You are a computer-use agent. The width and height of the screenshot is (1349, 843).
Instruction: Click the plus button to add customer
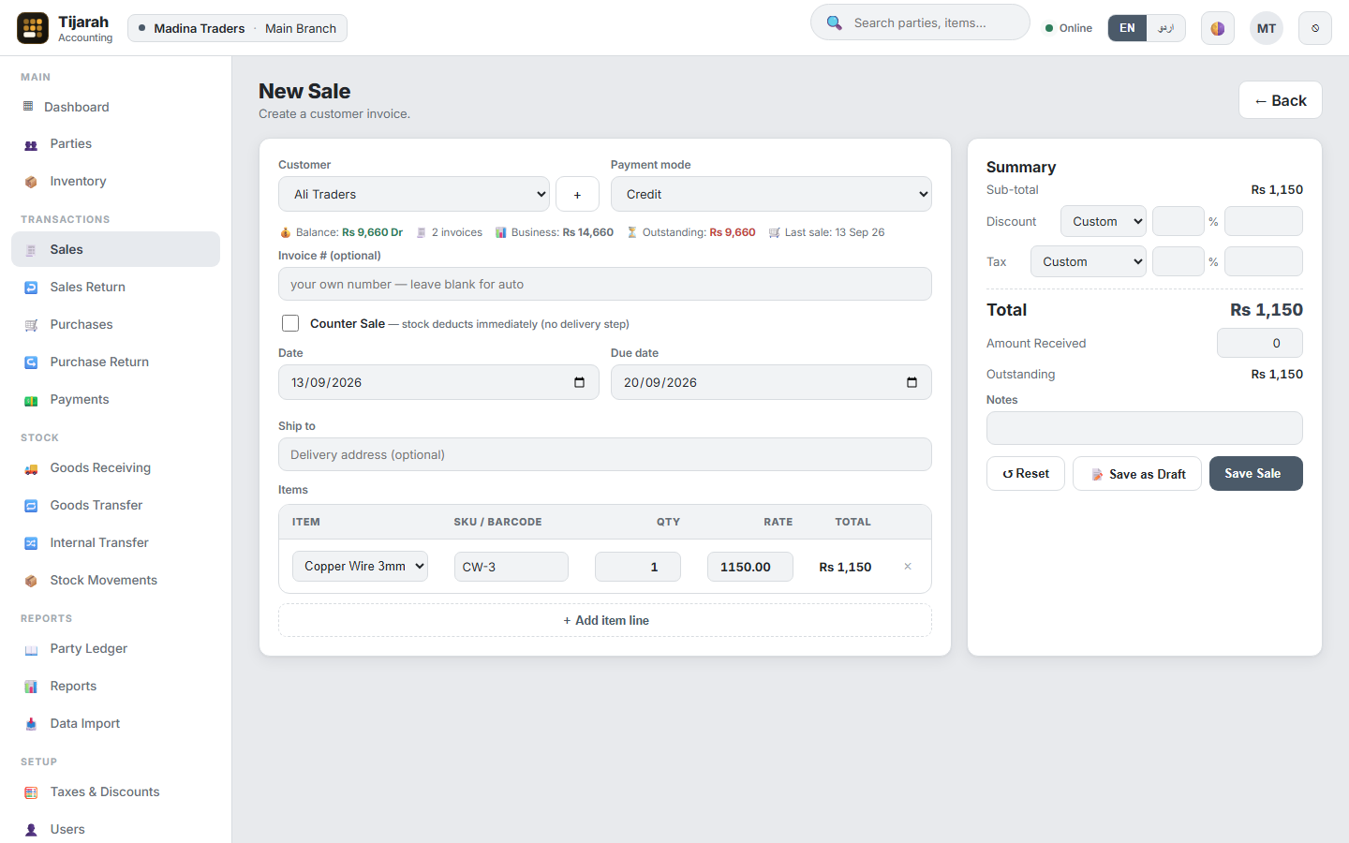pyautogui.click(x=577, y=194)
